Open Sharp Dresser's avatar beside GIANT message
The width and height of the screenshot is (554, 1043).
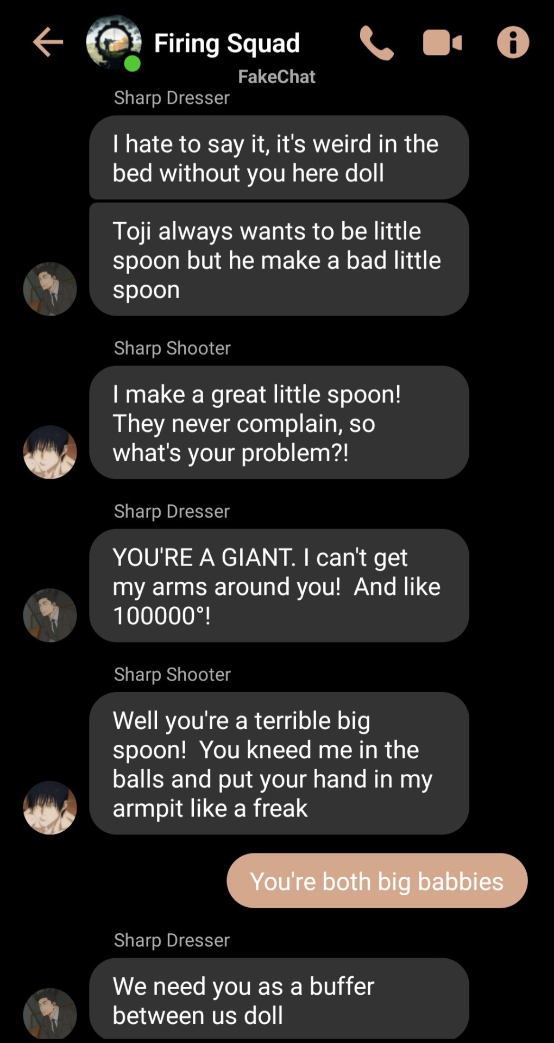pyautogui.click(x=50, y=615)
